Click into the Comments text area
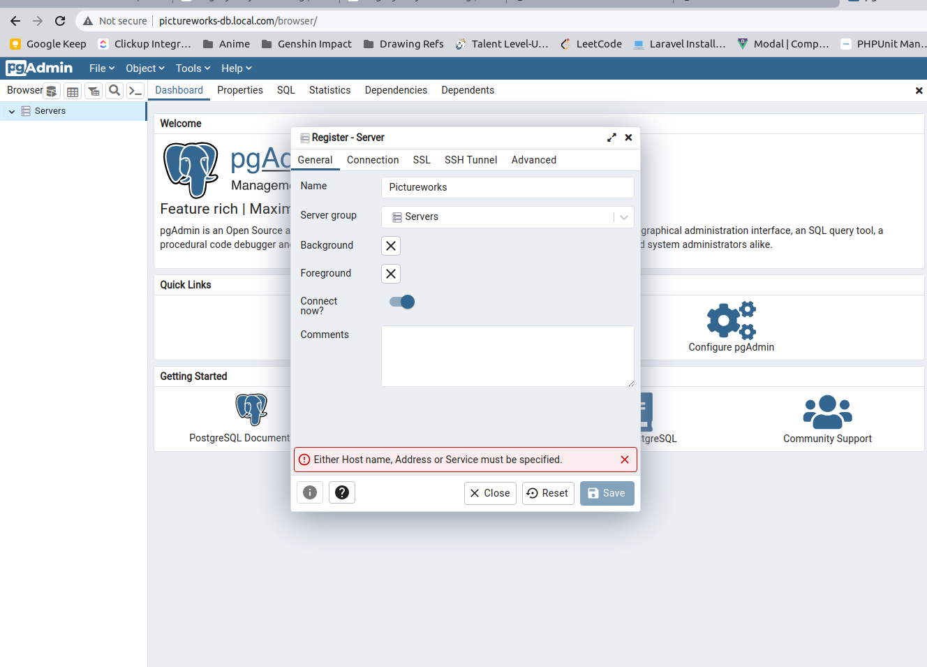The height and width of the screenshot is (667, 927). [507, 356]
